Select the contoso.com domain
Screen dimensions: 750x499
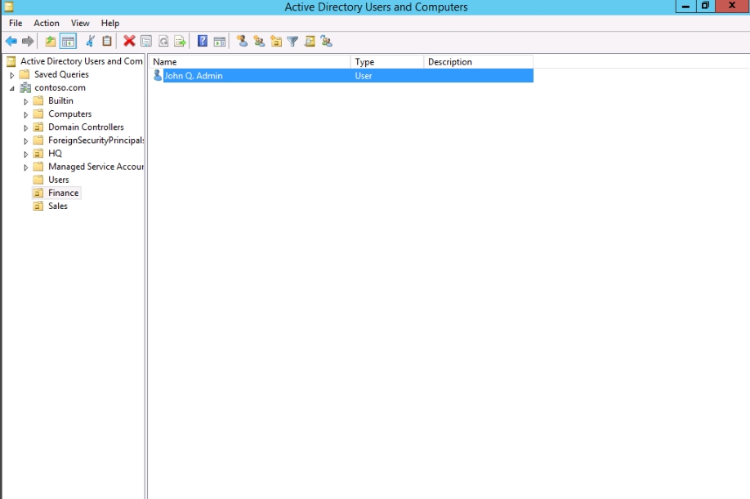pyautogui.click(x=60, y=87)
